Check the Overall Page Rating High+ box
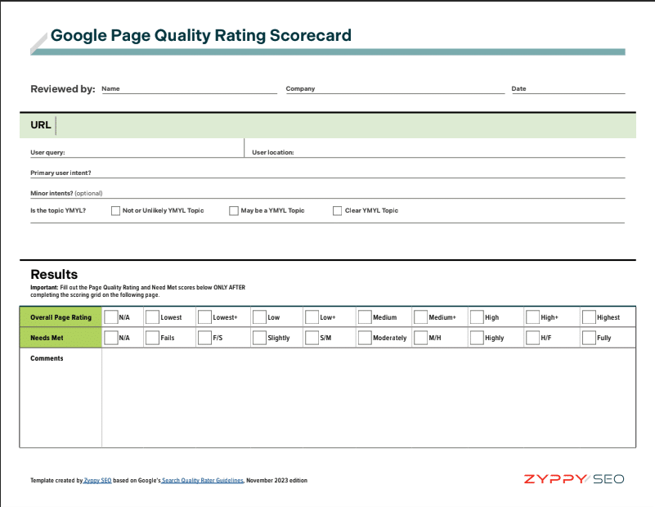This screenshot has height=507, width=655. (532, 317)
